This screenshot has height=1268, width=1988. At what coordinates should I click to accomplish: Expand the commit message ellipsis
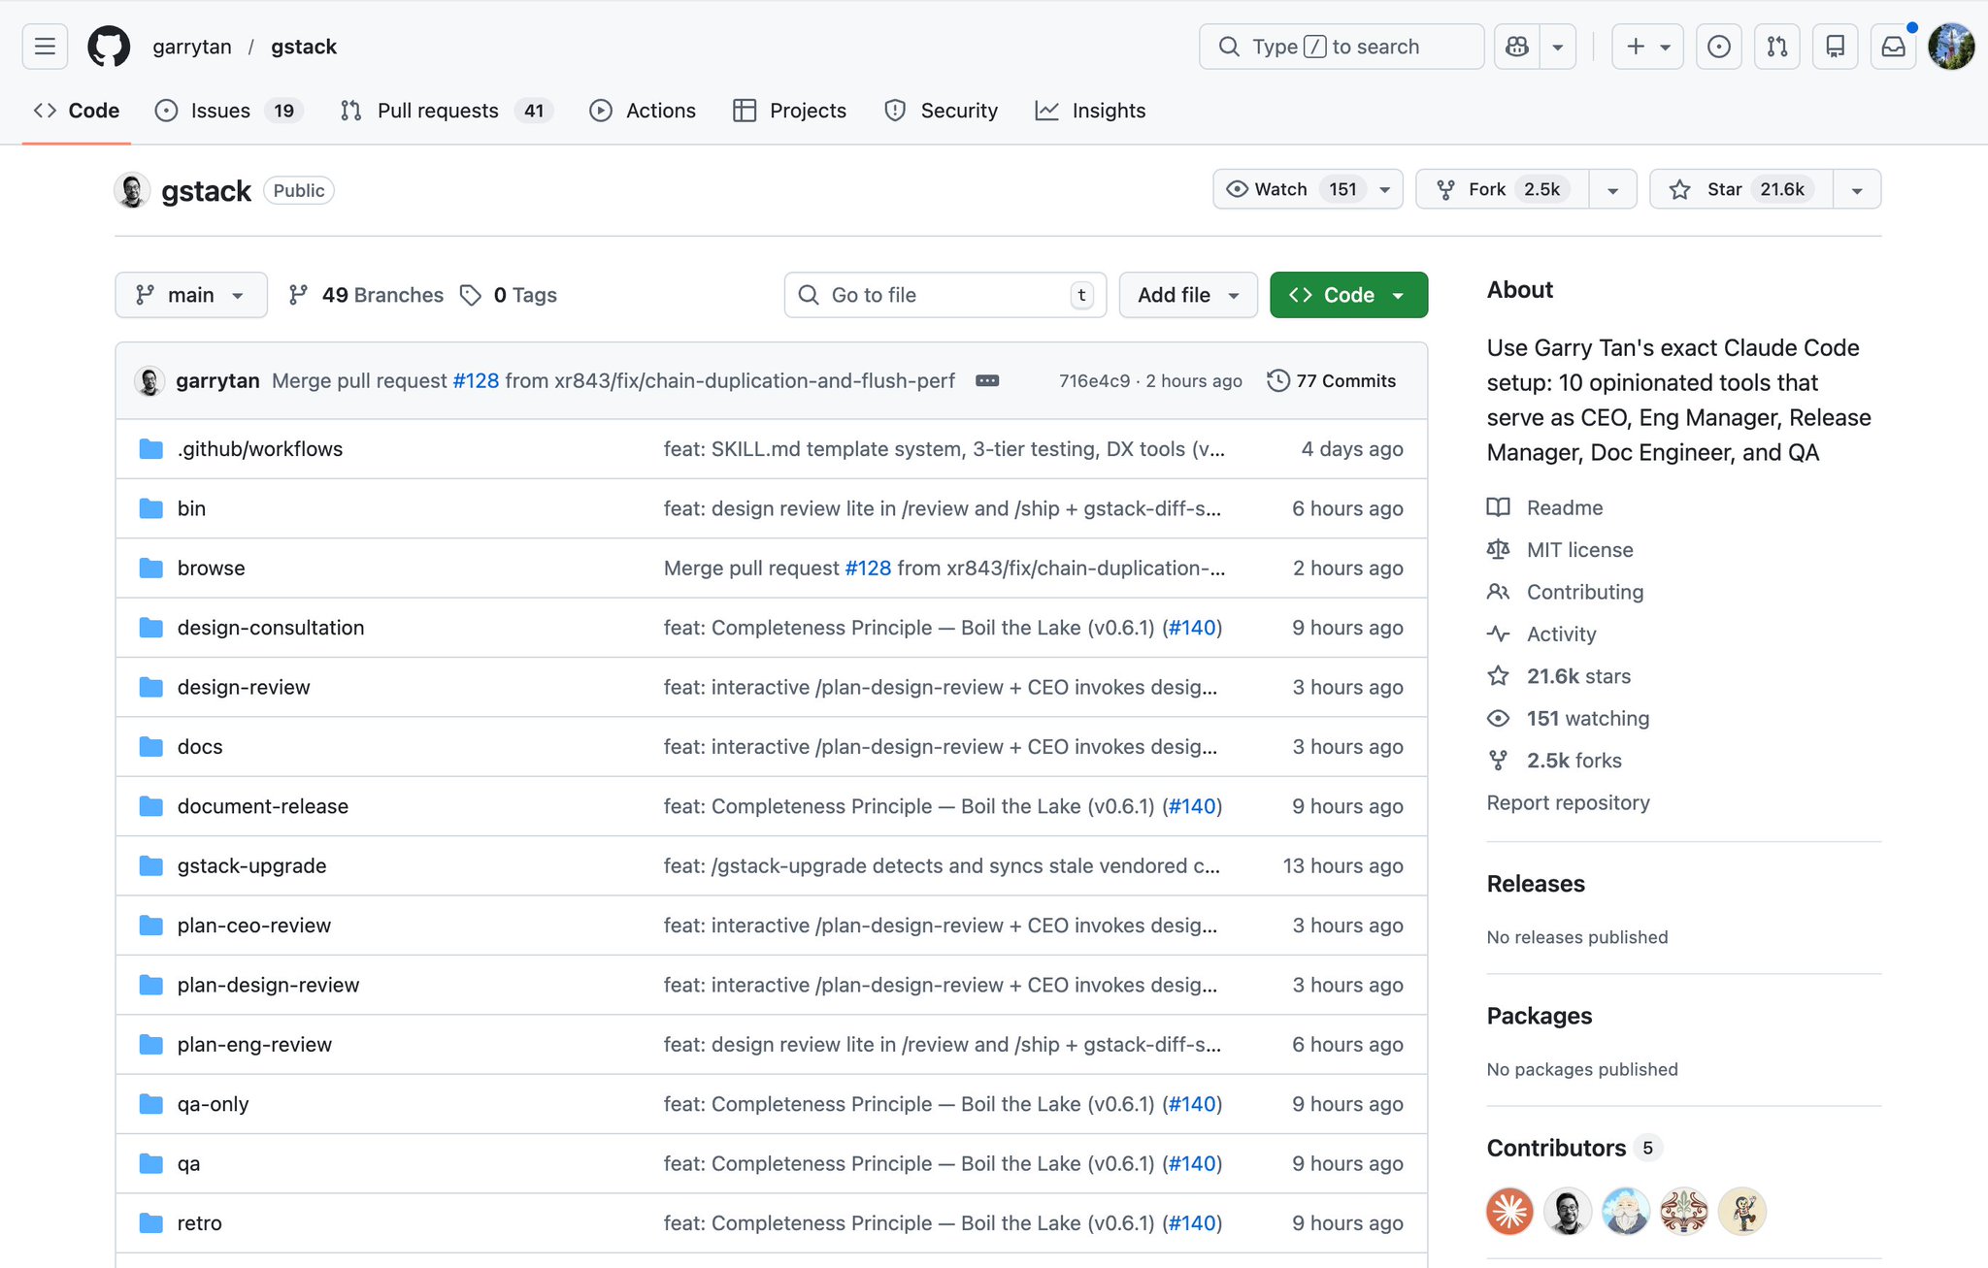pyautogui.click(x=987, y=380)
